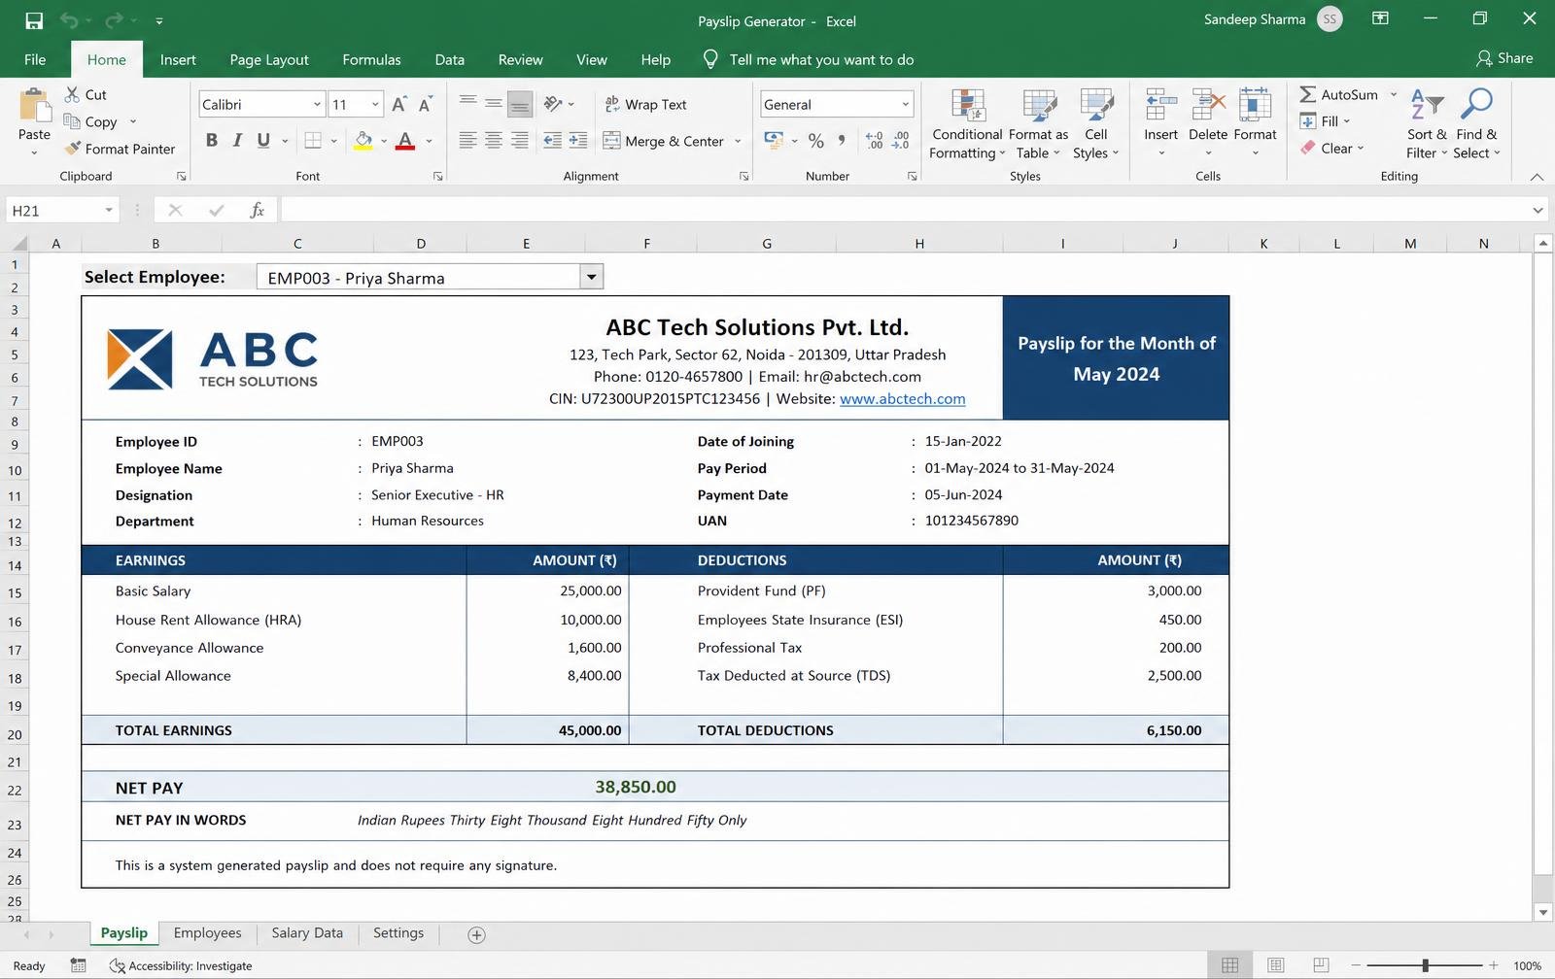Decrease font size with smaller A icon

pyautogui.click(x=425, y=104)
